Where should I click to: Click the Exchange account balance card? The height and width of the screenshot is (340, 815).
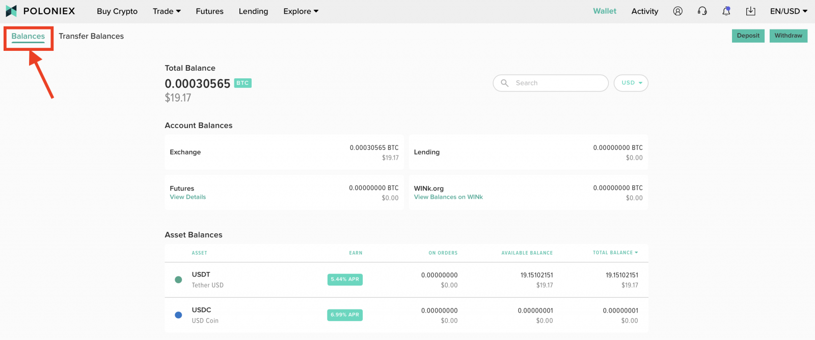coord(284,152)
